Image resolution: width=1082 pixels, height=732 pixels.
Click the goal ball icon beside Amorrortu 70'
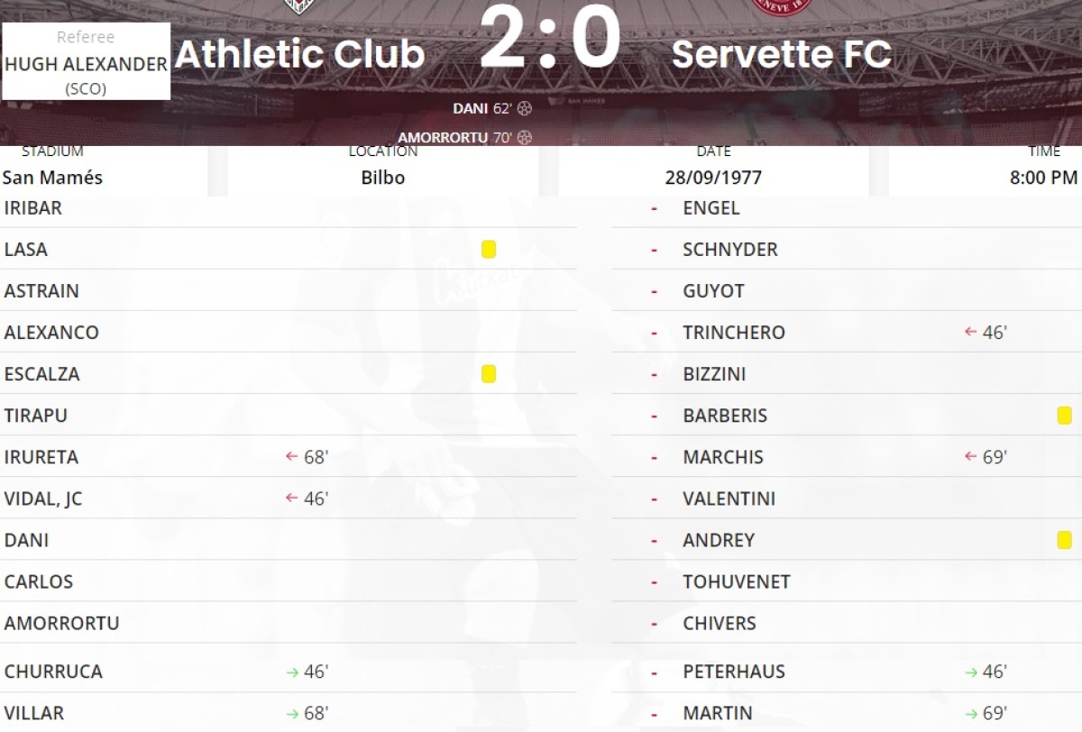coord(525,138)
